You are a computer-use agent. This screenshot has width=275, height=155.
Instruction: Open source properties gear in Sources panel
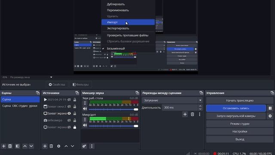58,146
